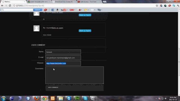Open CNN toolbar shortcut
The image size is (180, 101).
(72, 10)
